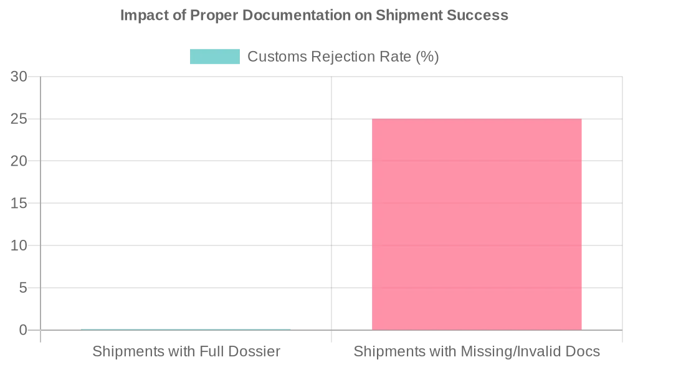Viewport: 676px width, 375px height.
Task: Click the y-axis label 5
Action: (x=23, y=288)
